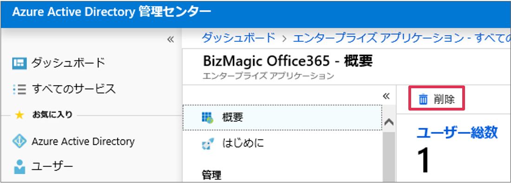Click the ユーザー person icon
The image size is (511, 183).
point(19,167)
